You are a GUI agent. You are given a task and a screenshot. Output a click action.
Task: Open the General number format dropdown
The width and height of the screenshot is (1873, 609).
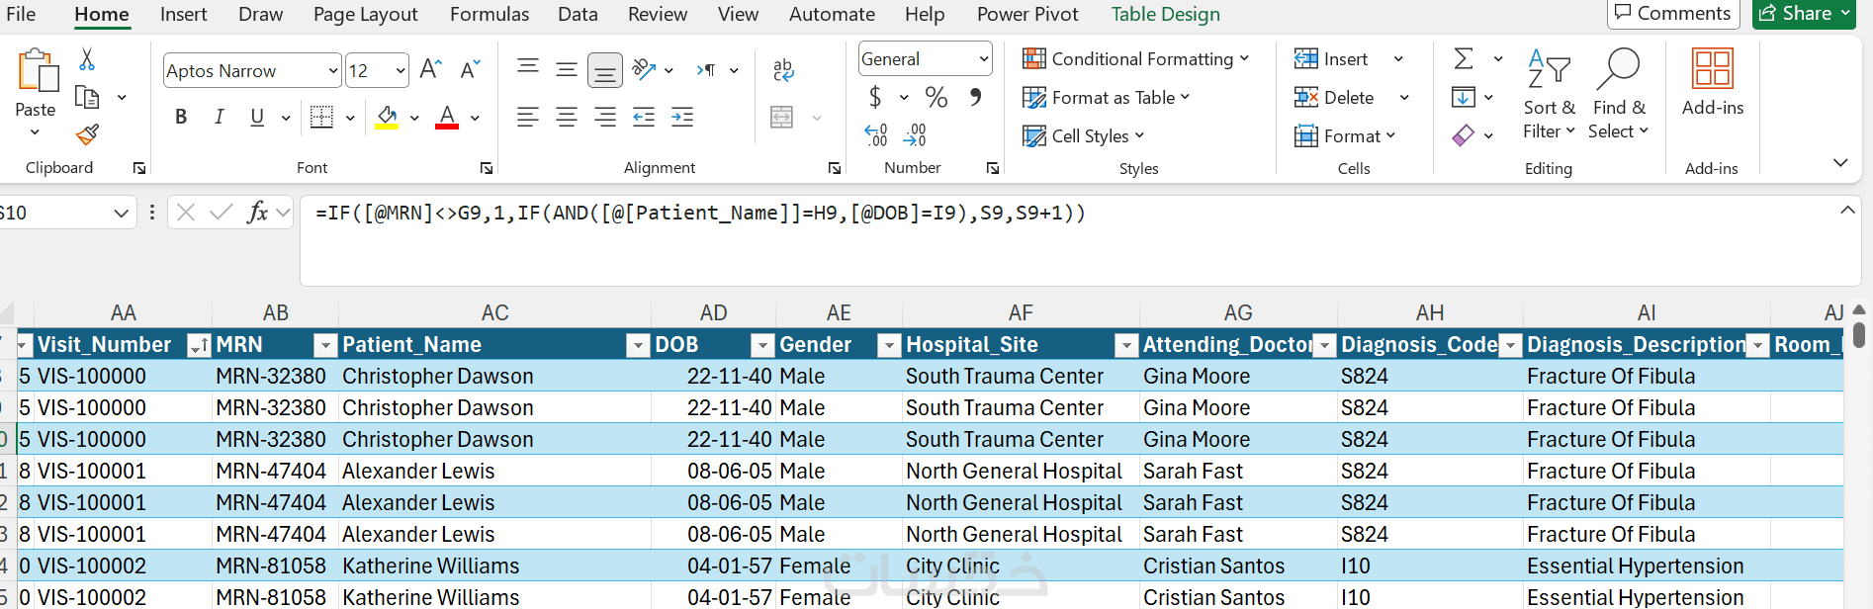[x=983, y=59]
